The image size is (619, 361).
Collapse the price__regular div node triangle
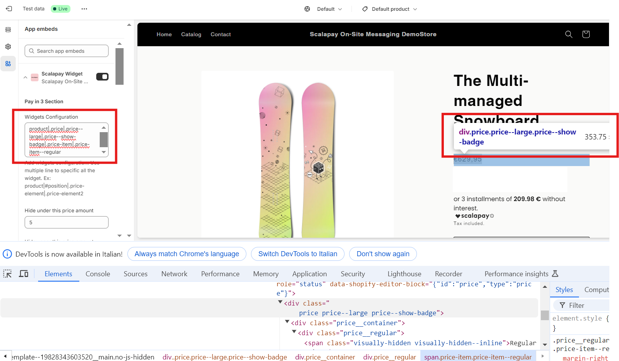coord(294,332)
